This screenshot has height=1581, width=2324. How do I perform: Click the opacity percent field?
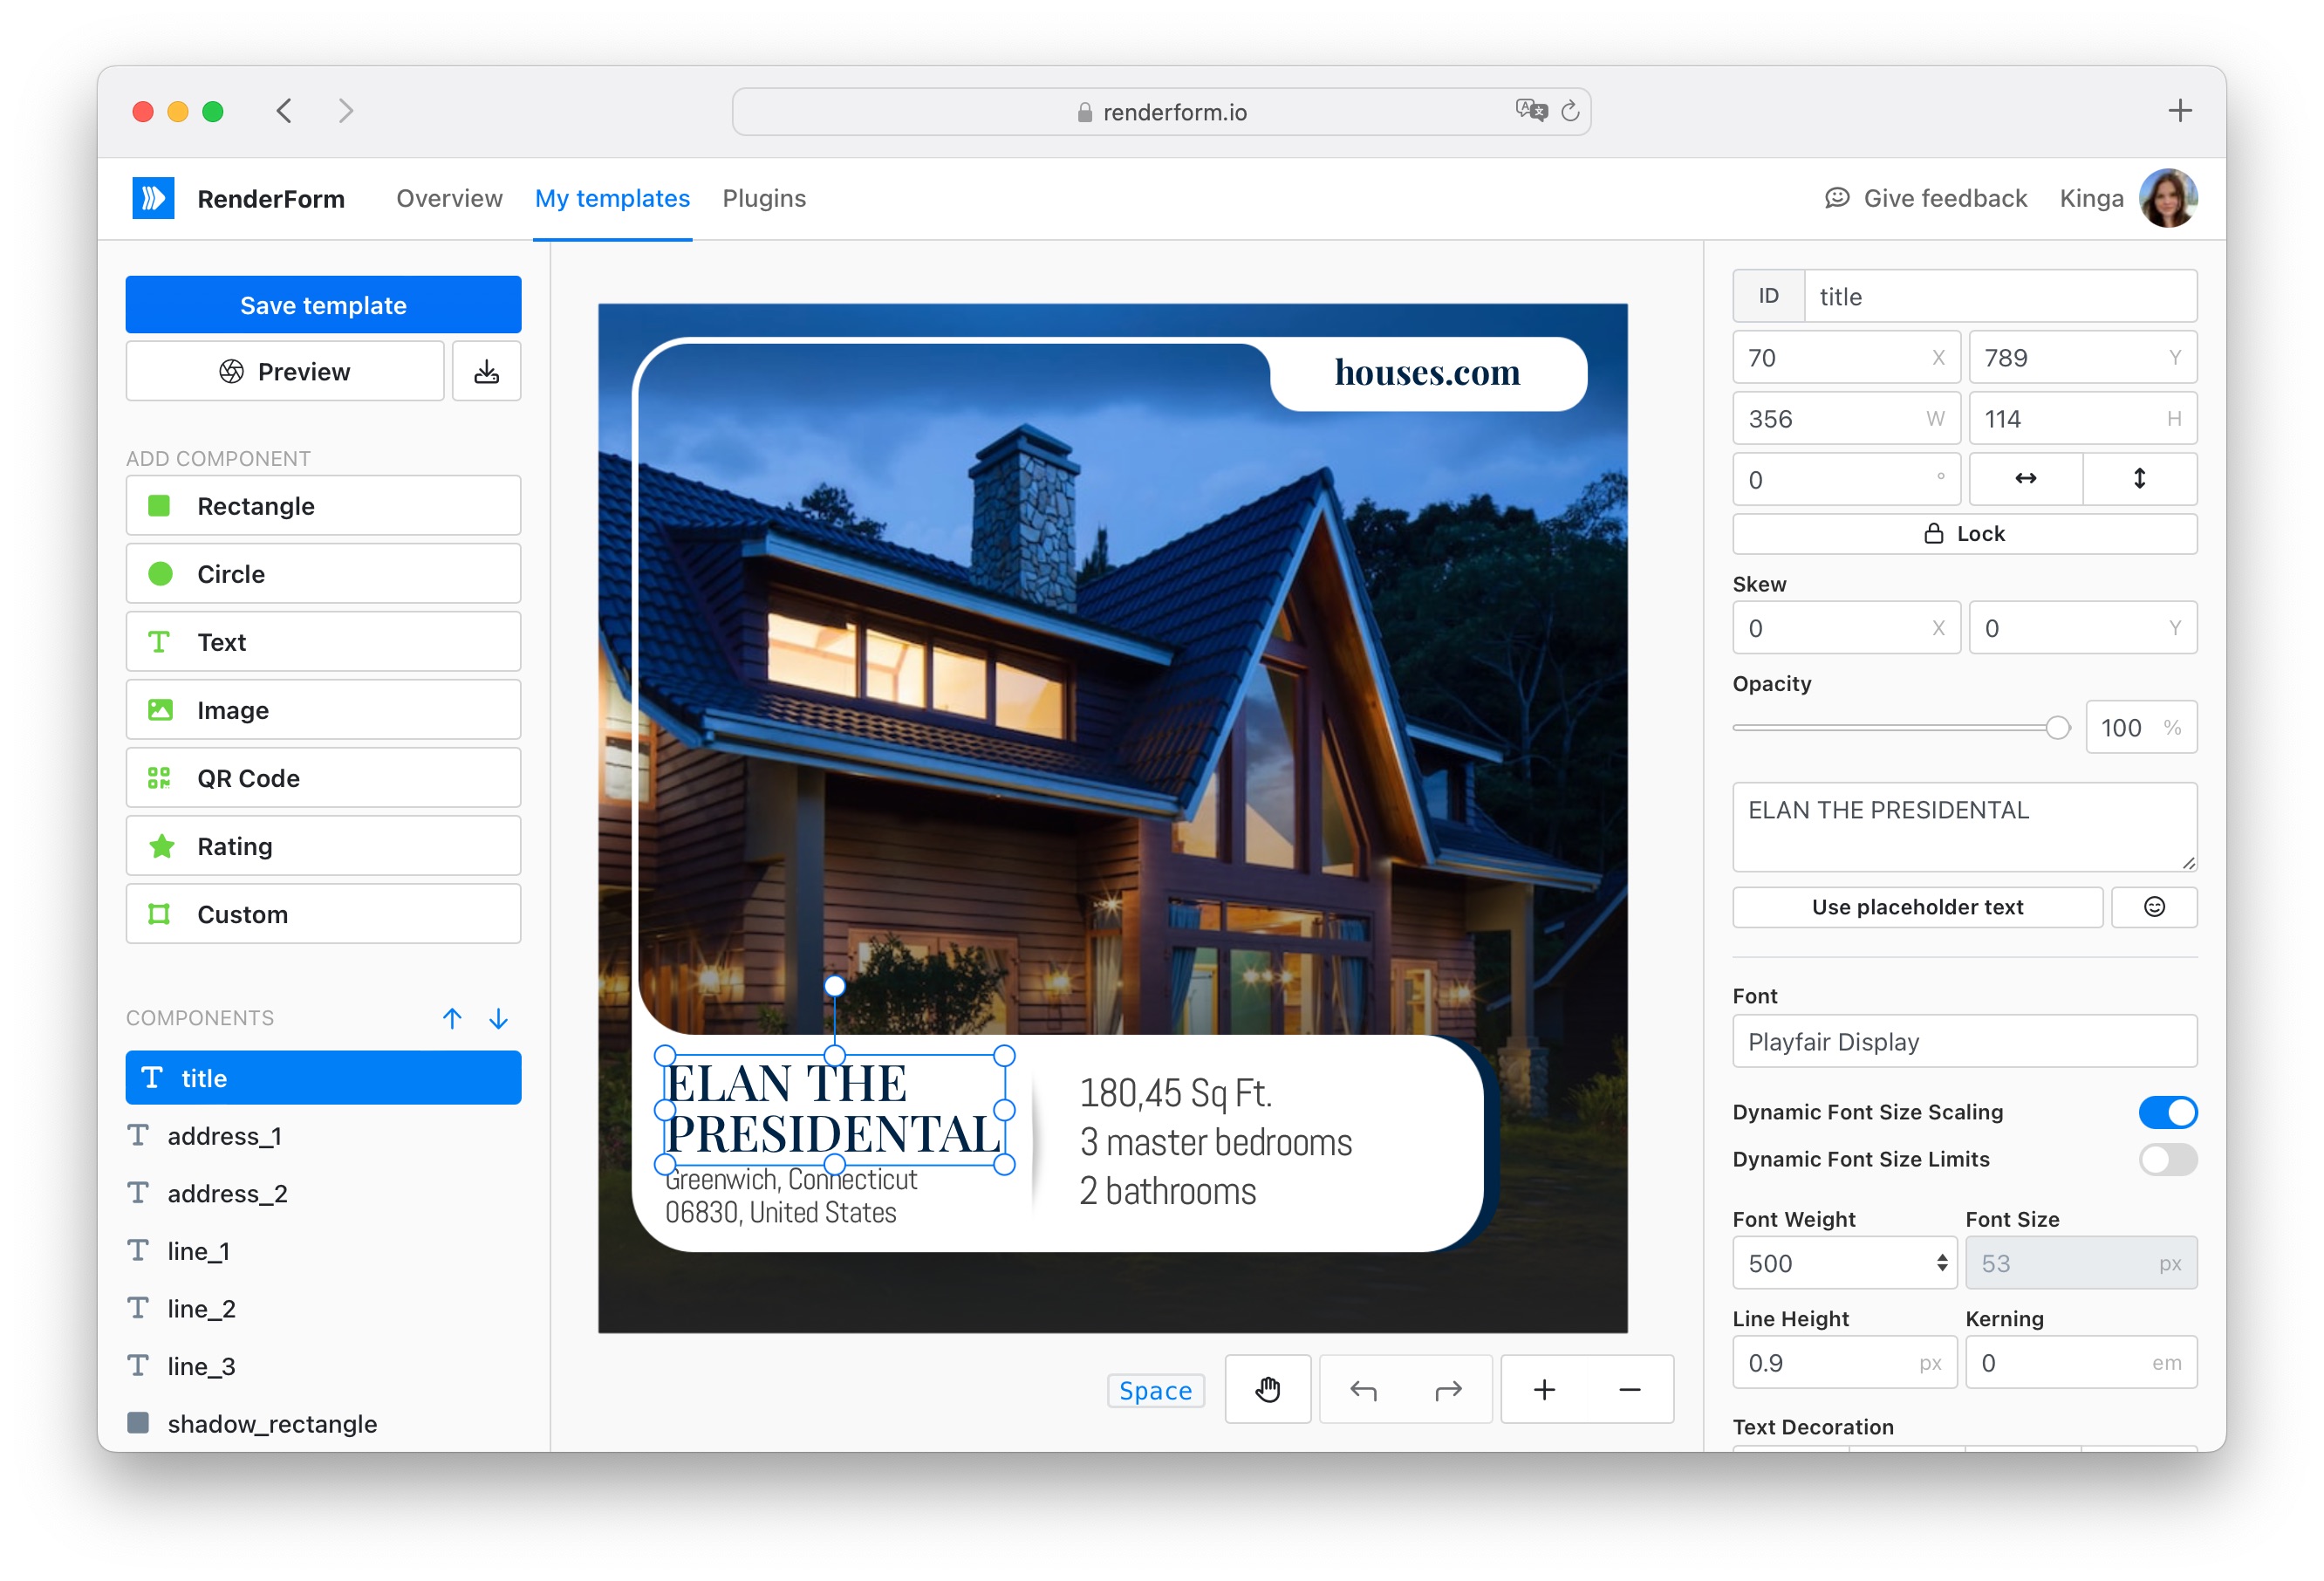pos(2141,727)
